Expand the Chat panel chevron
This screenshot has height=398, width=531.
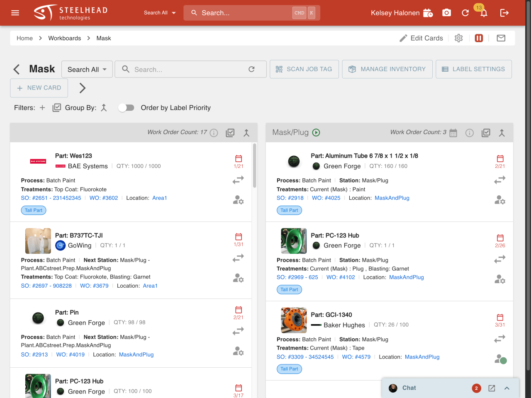coord(507,388)
